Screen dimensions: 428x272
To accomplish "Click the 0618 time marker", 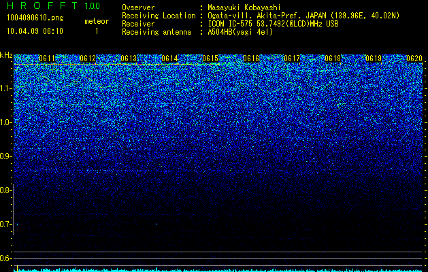I will tap(333, 58).
